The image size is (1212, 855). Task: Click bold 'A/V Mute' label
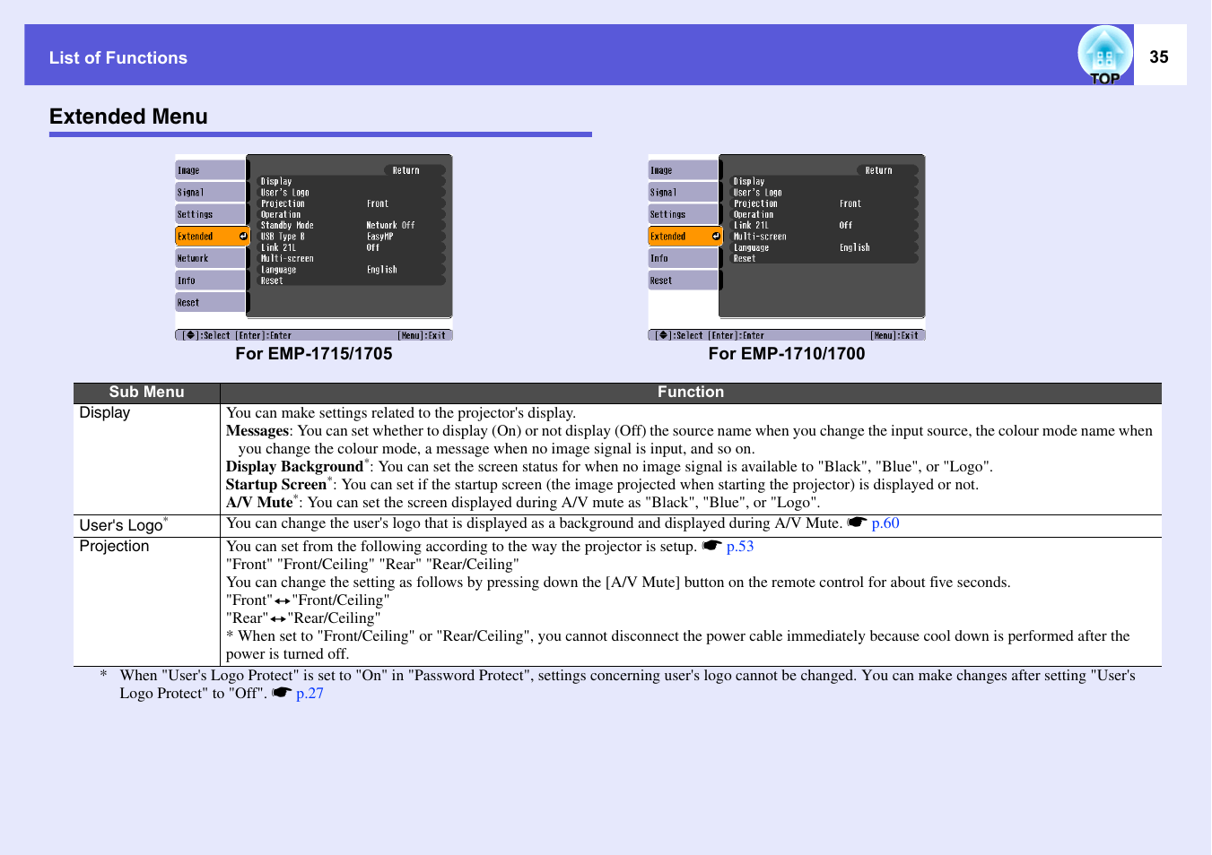coord(259,503)
